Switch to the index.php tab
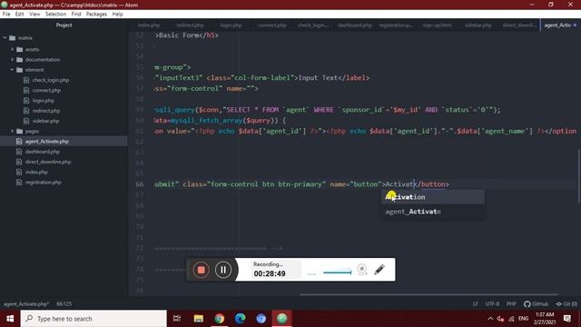 tap(149, 25)
